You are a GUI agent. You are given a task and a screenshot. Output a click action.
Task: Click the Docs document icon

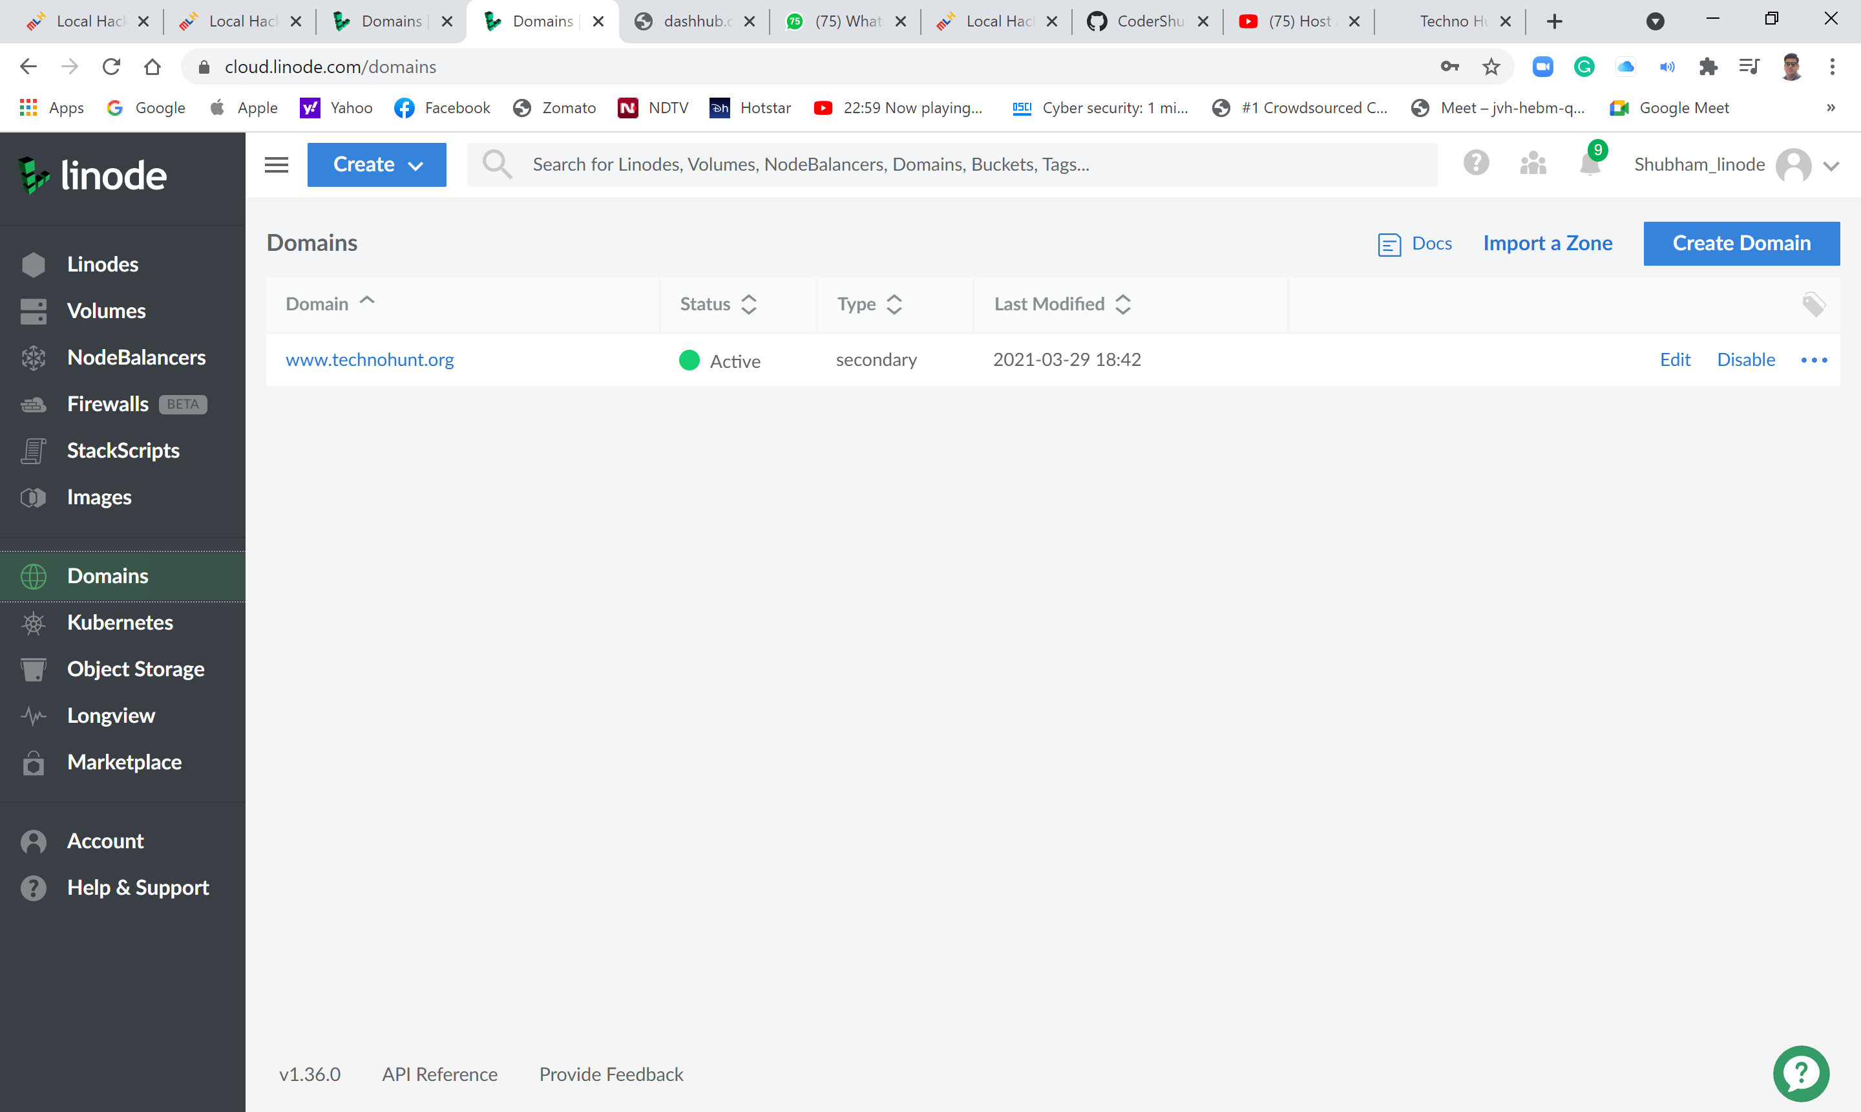(x=1389, y=244)
